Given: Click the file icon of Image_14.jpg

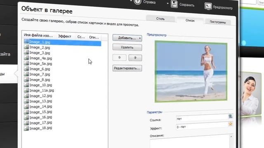Looking at the screenshot, I should point(26,106).
